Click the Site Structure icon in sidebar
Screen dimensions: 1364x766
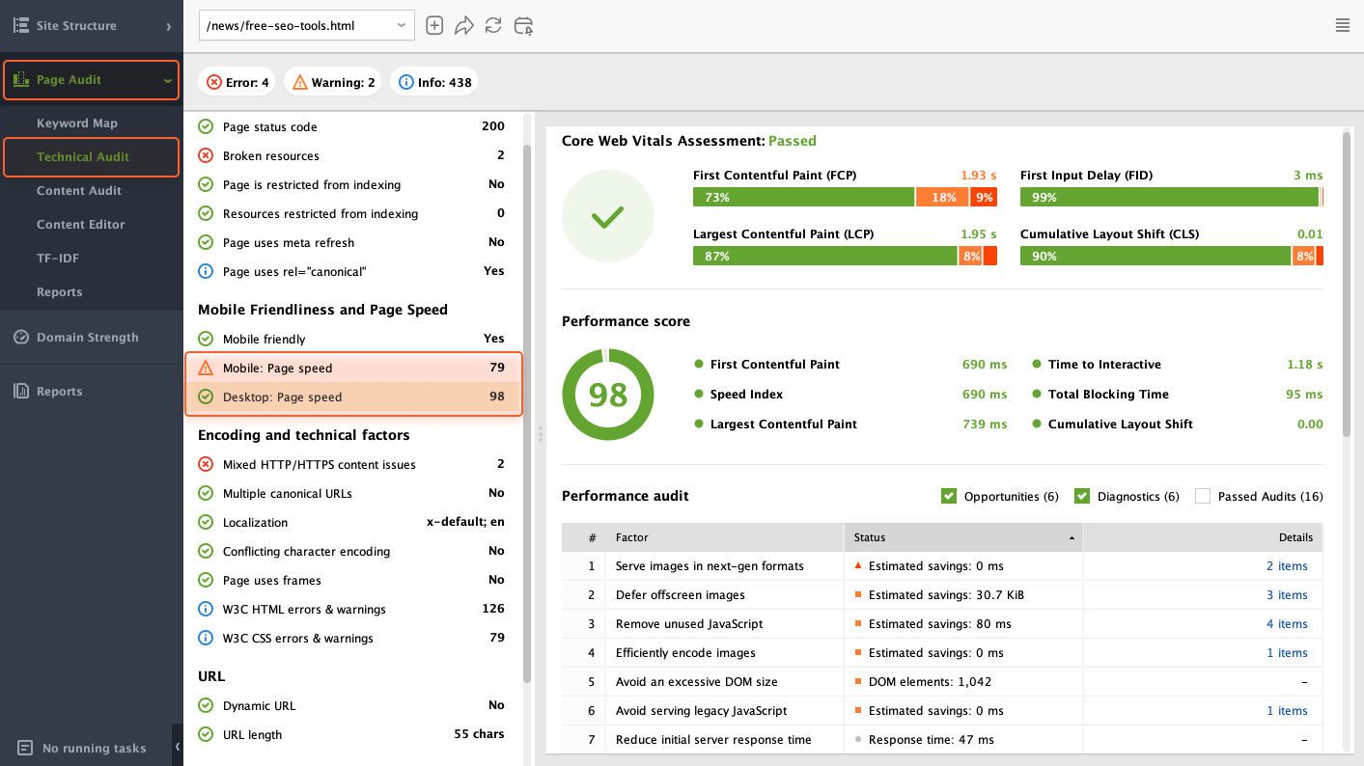[20, 25]
